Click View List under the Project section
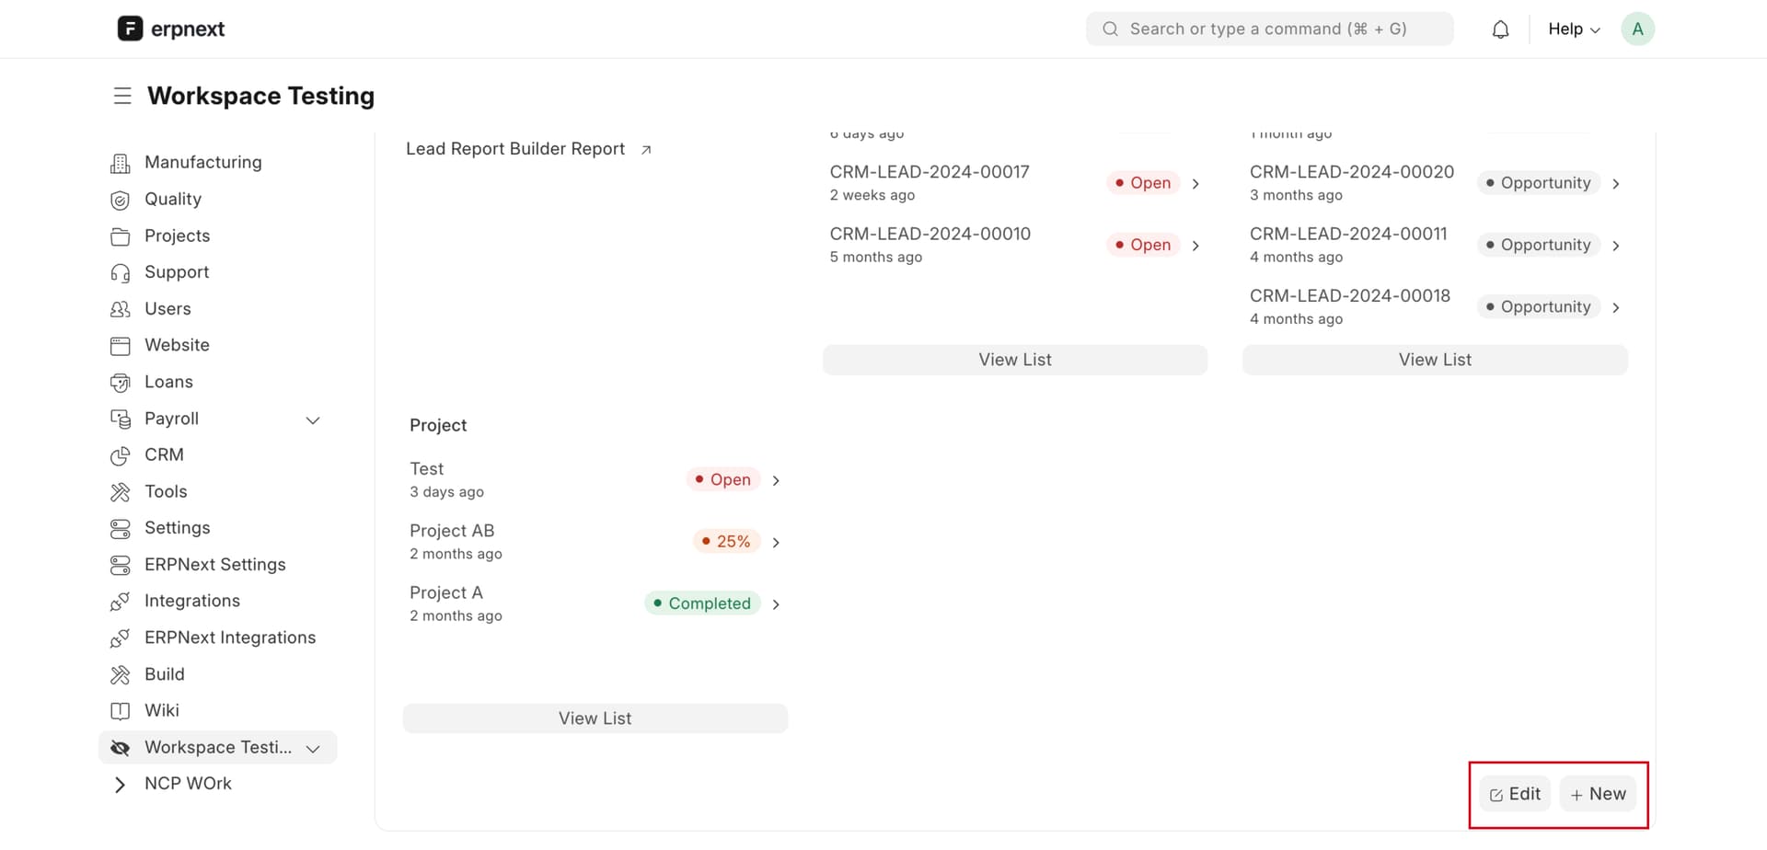Image resolution: width=1767 pixels, height=850 pixels. pos(595,718)
